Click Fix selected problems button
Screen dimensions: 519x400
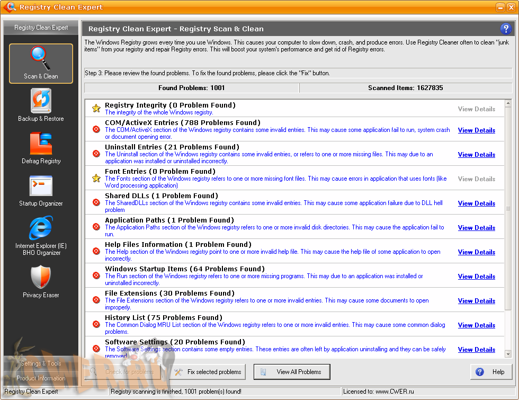209,372
